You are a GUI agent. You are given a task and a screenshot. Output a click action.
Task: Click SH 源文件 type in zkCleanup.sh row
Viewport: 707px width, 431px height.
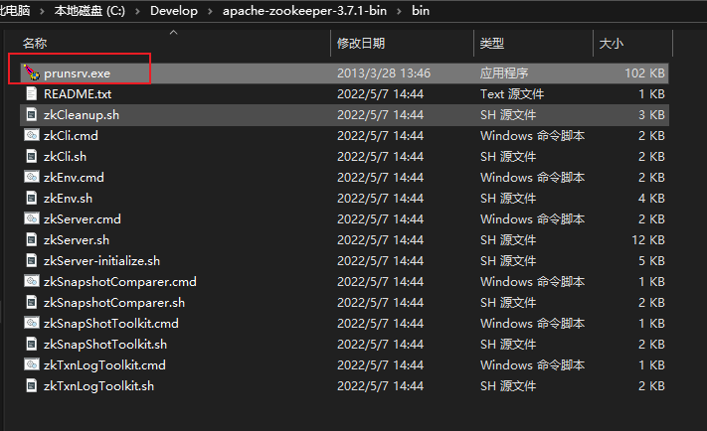[x=508, y=115]
